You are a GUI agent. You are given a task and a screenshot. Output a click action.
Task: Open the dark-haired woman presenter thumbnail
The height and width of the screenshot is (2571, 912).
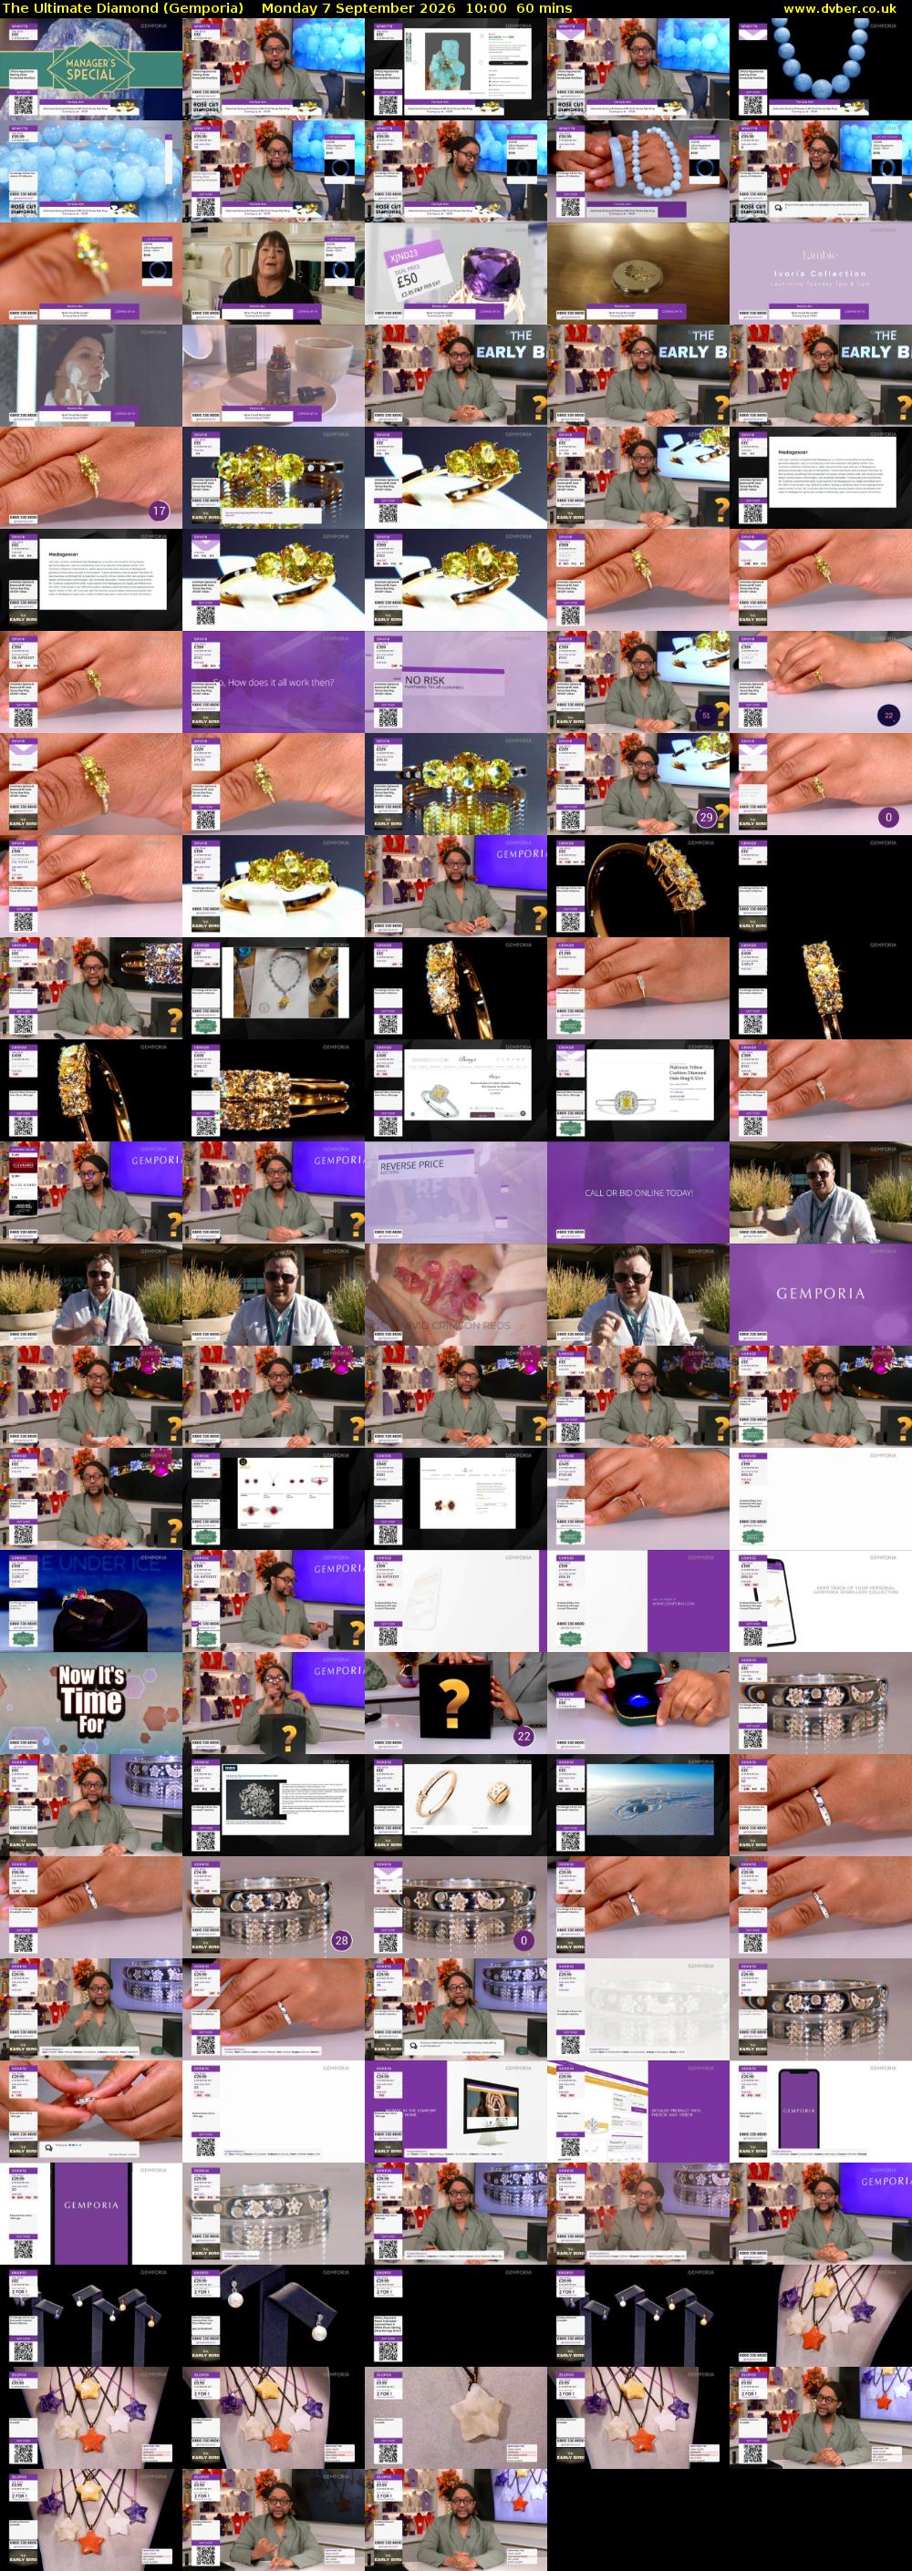[x=273, y=273]
